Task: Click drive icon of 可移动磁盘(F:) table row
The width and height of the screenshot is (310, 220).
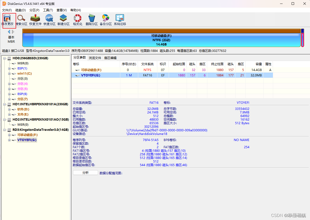Action: point(78,70)
